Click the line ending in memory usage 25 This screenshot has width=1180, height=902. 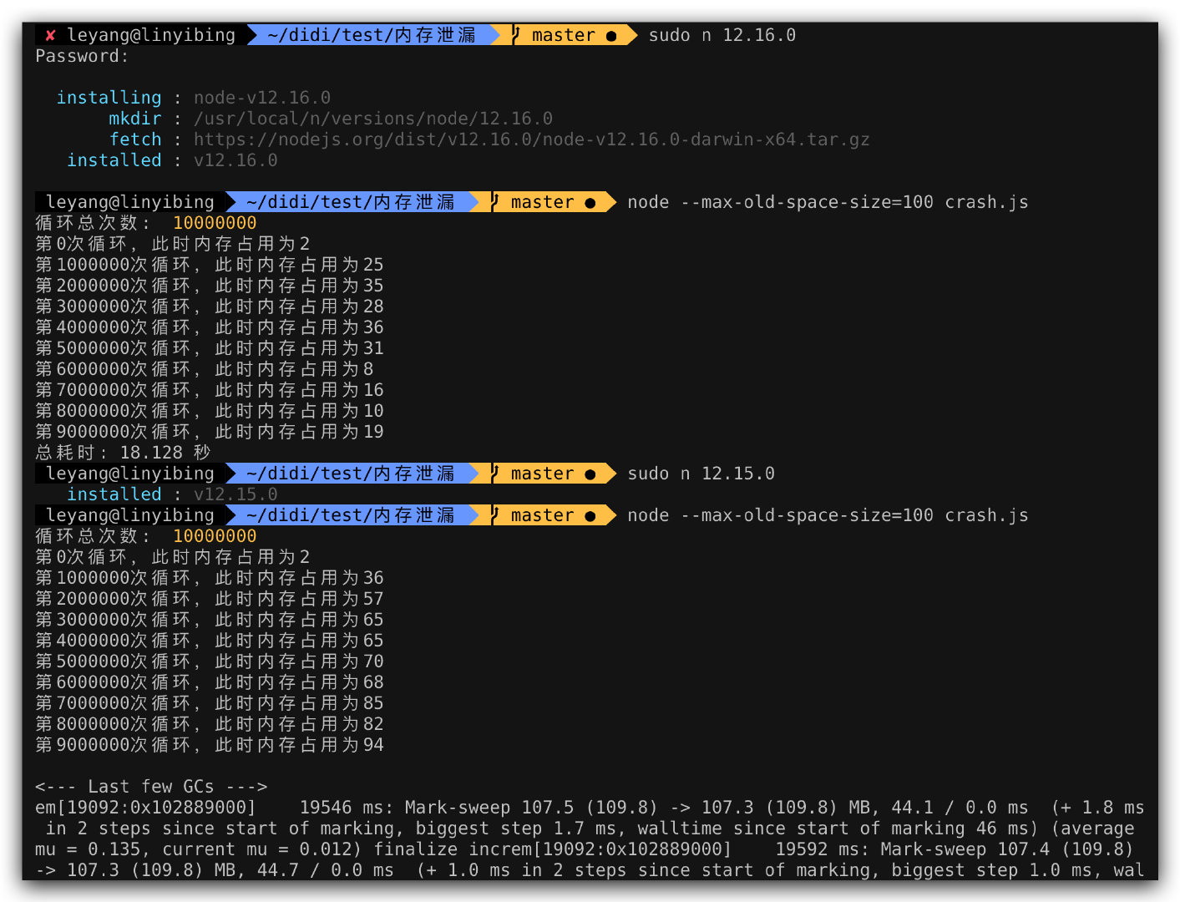pyautogui.click(x=210, y=265)
